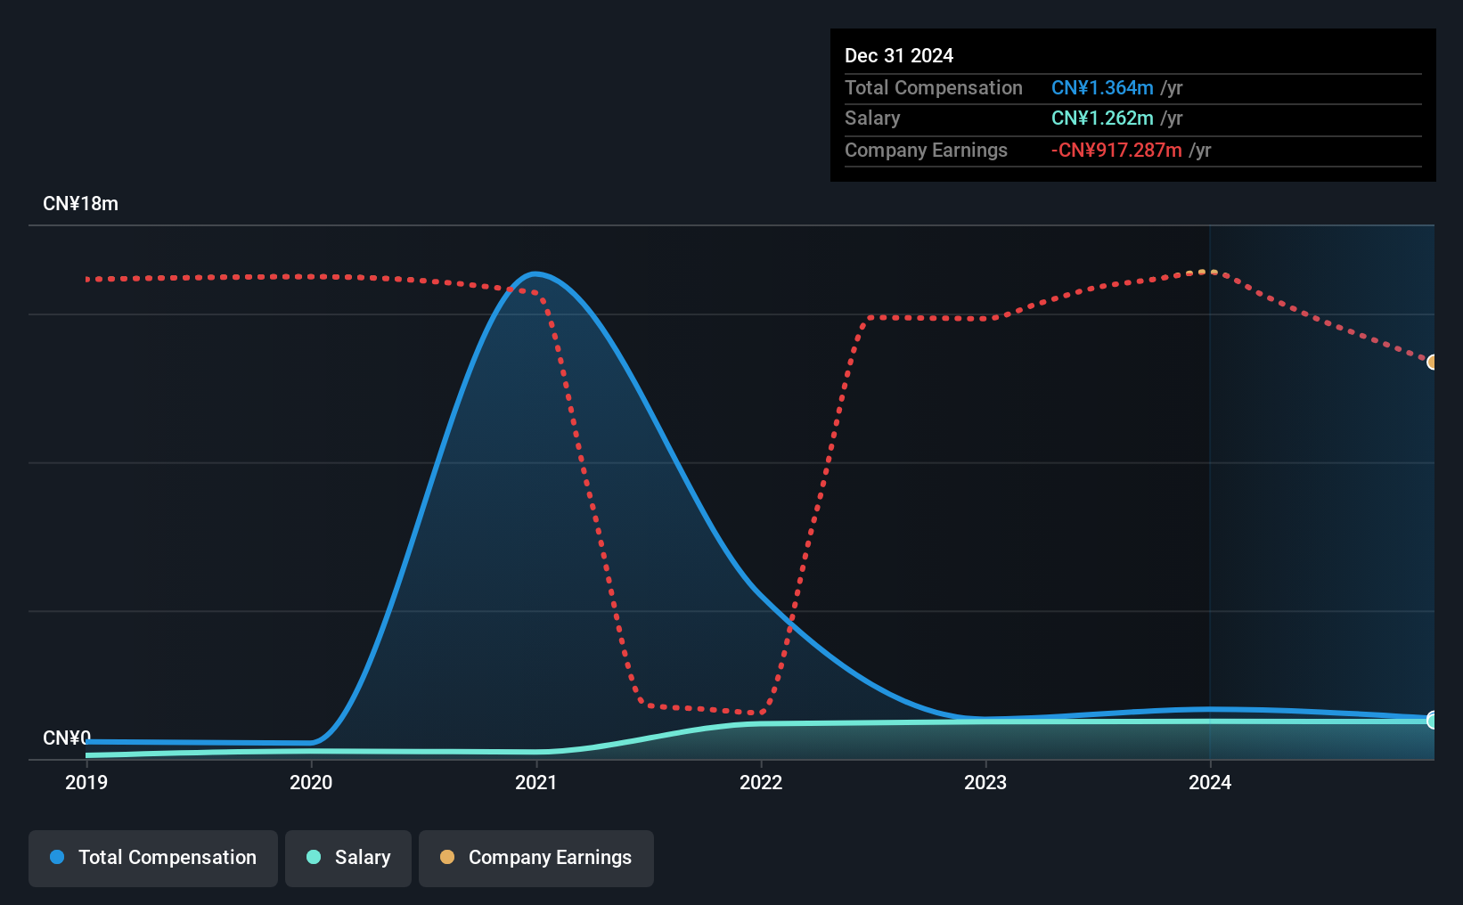Click the tooltip Company Earnings row label
This screenshot has width=1463, height=905.
pos(926,151)
